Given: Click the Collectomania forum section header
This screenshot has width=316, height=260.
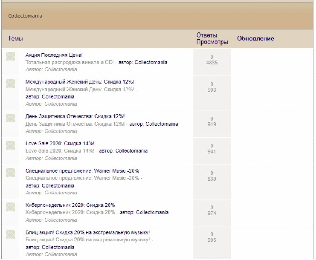Looking at the screenshot, I should point(25,16).
